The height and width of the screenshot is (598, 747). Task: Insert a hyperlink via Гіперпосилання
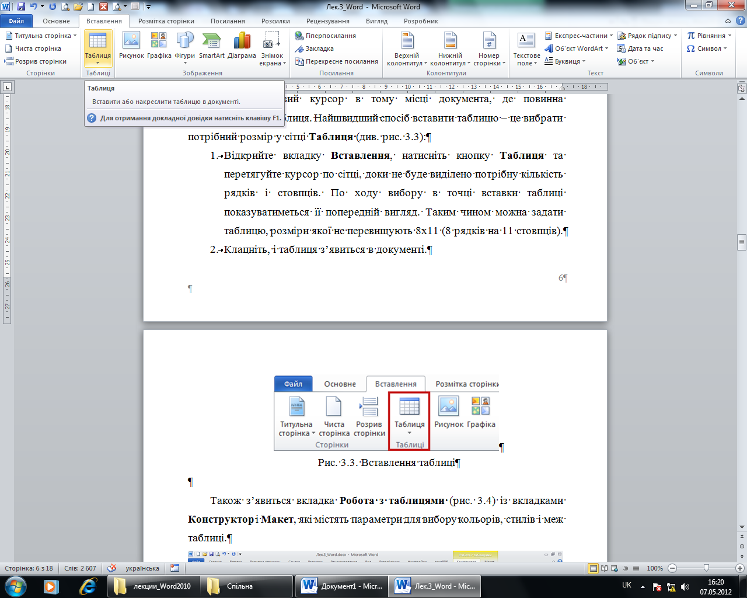[326, 36]
